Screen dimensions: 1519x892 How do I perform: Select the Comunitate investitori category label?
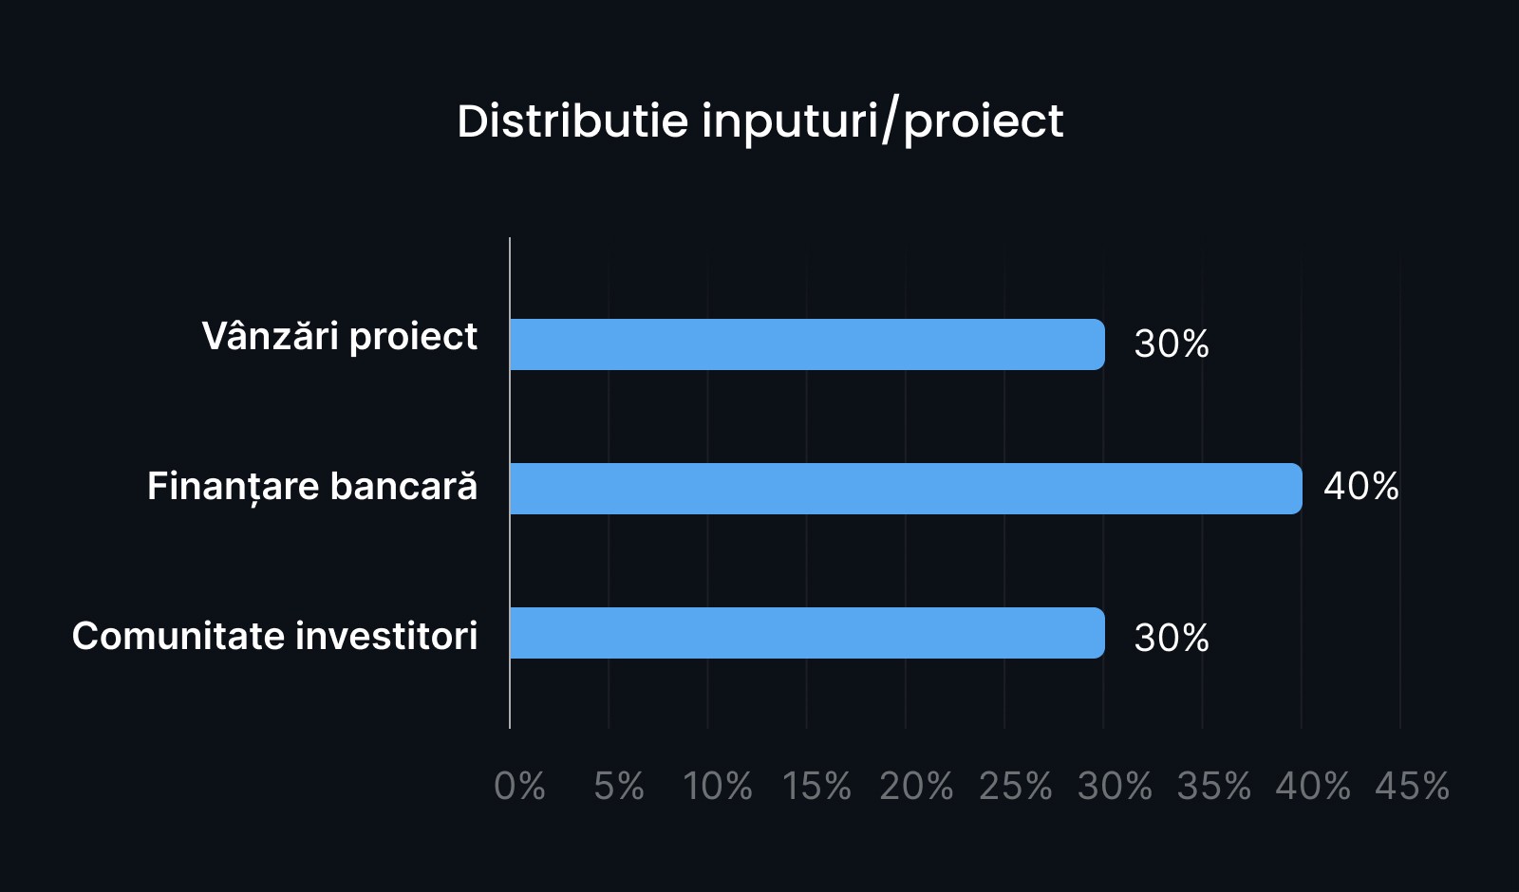pos(275,636)
